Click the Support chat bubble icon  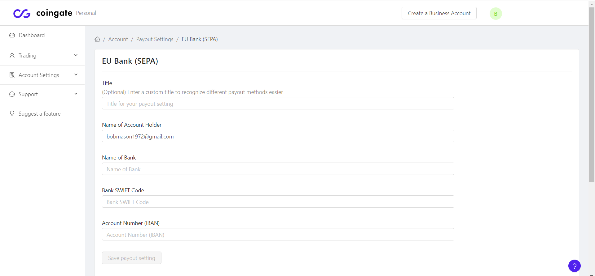(12, 94)
